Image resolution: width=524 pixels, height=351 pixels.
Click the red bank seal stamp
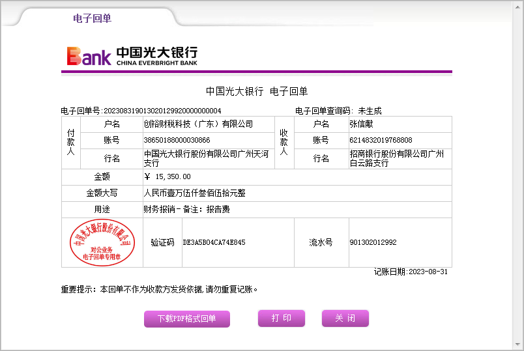(102, 242)
